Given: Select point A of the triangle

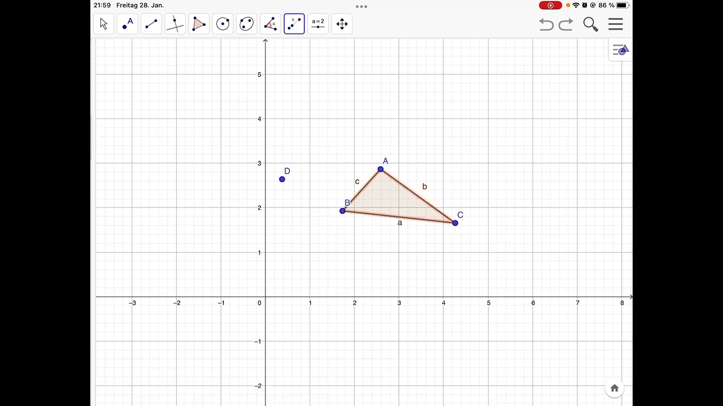Looking at the screenshot, I should tap(381, 169).
